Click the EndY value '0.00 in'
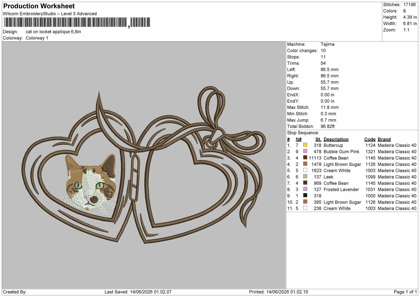Viewport: 420px width, 297px height. click(328, 101)
